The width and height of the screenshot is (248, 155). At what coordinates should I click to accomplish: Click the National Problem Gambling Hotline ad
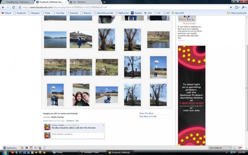pos(192,95)
